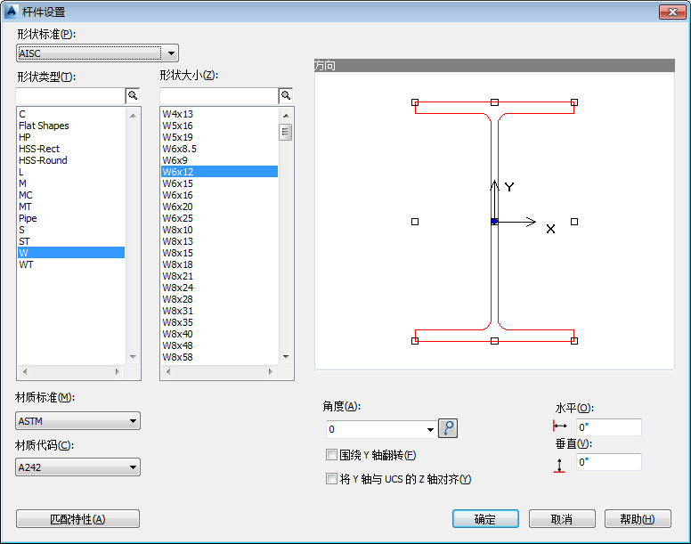Click the shape size search input field

click(219, 96)
